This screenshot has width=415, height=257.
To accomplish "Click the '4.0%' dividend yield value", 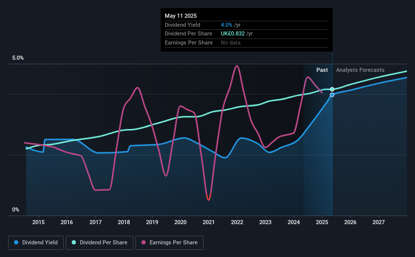I will click(226, 25).
